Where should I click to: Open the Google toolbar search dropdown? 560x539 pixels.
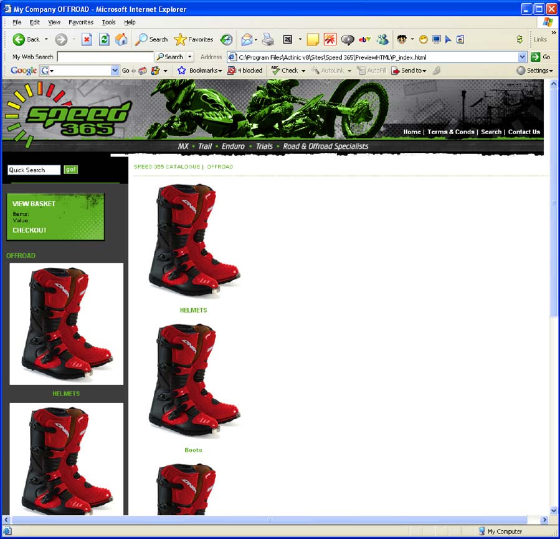click(115, 70)
